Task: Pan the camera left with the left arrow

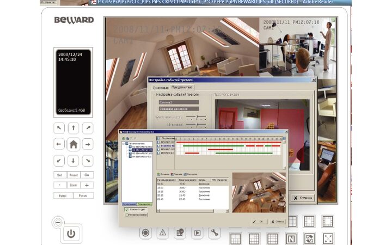Action: point(59,144)
